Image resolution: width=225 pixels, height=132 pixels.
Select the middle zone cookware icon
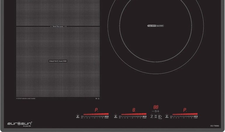click(116, 116)
